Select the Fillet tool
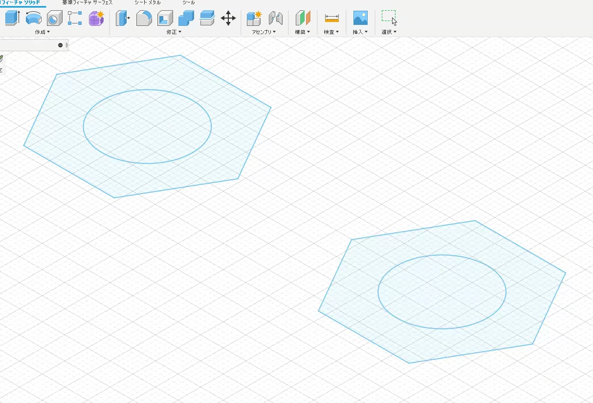This screenshot has width=593, height=403. click(x=144, y=19)
